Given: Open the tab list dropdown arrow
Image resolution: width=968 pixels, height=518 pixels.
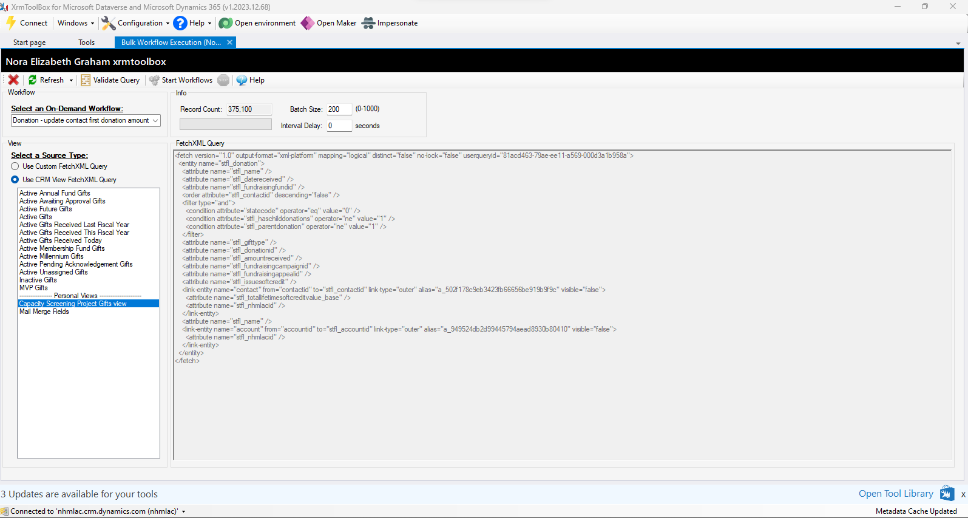Looking at the screenshot, I should pyautogui.click(x=958, y=43).
